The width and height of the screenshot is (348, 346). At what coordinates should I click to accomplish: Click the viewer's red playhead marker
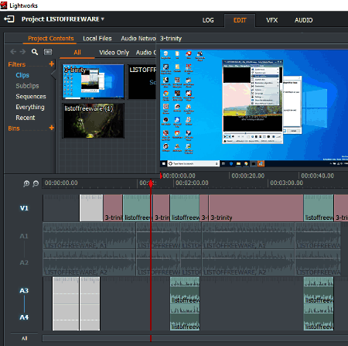[x=161, y=176]
